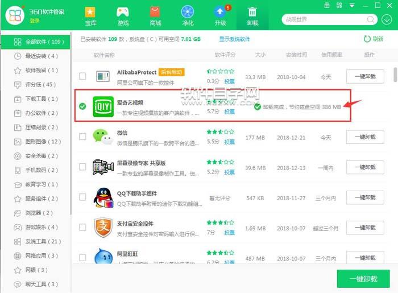Select 手机数码 (2) category
398x293 pixels.
35,170
